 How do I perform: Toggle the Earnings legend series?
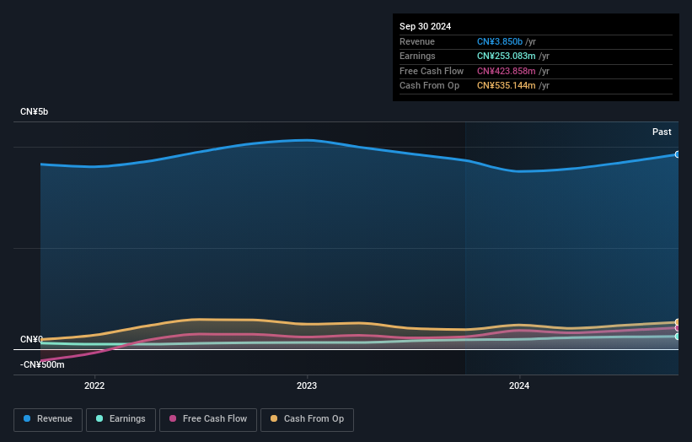(x=121, y=419)
